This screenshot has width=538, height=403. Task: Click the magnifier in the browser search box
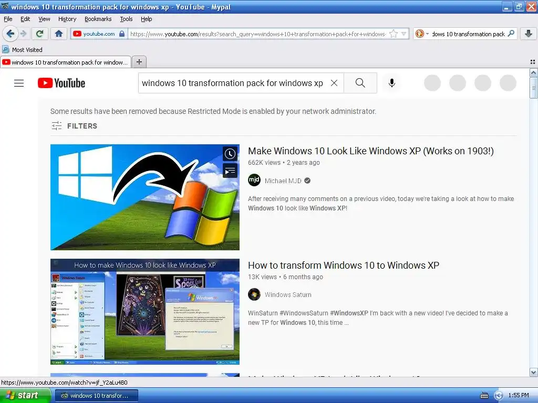coord(511,34)
